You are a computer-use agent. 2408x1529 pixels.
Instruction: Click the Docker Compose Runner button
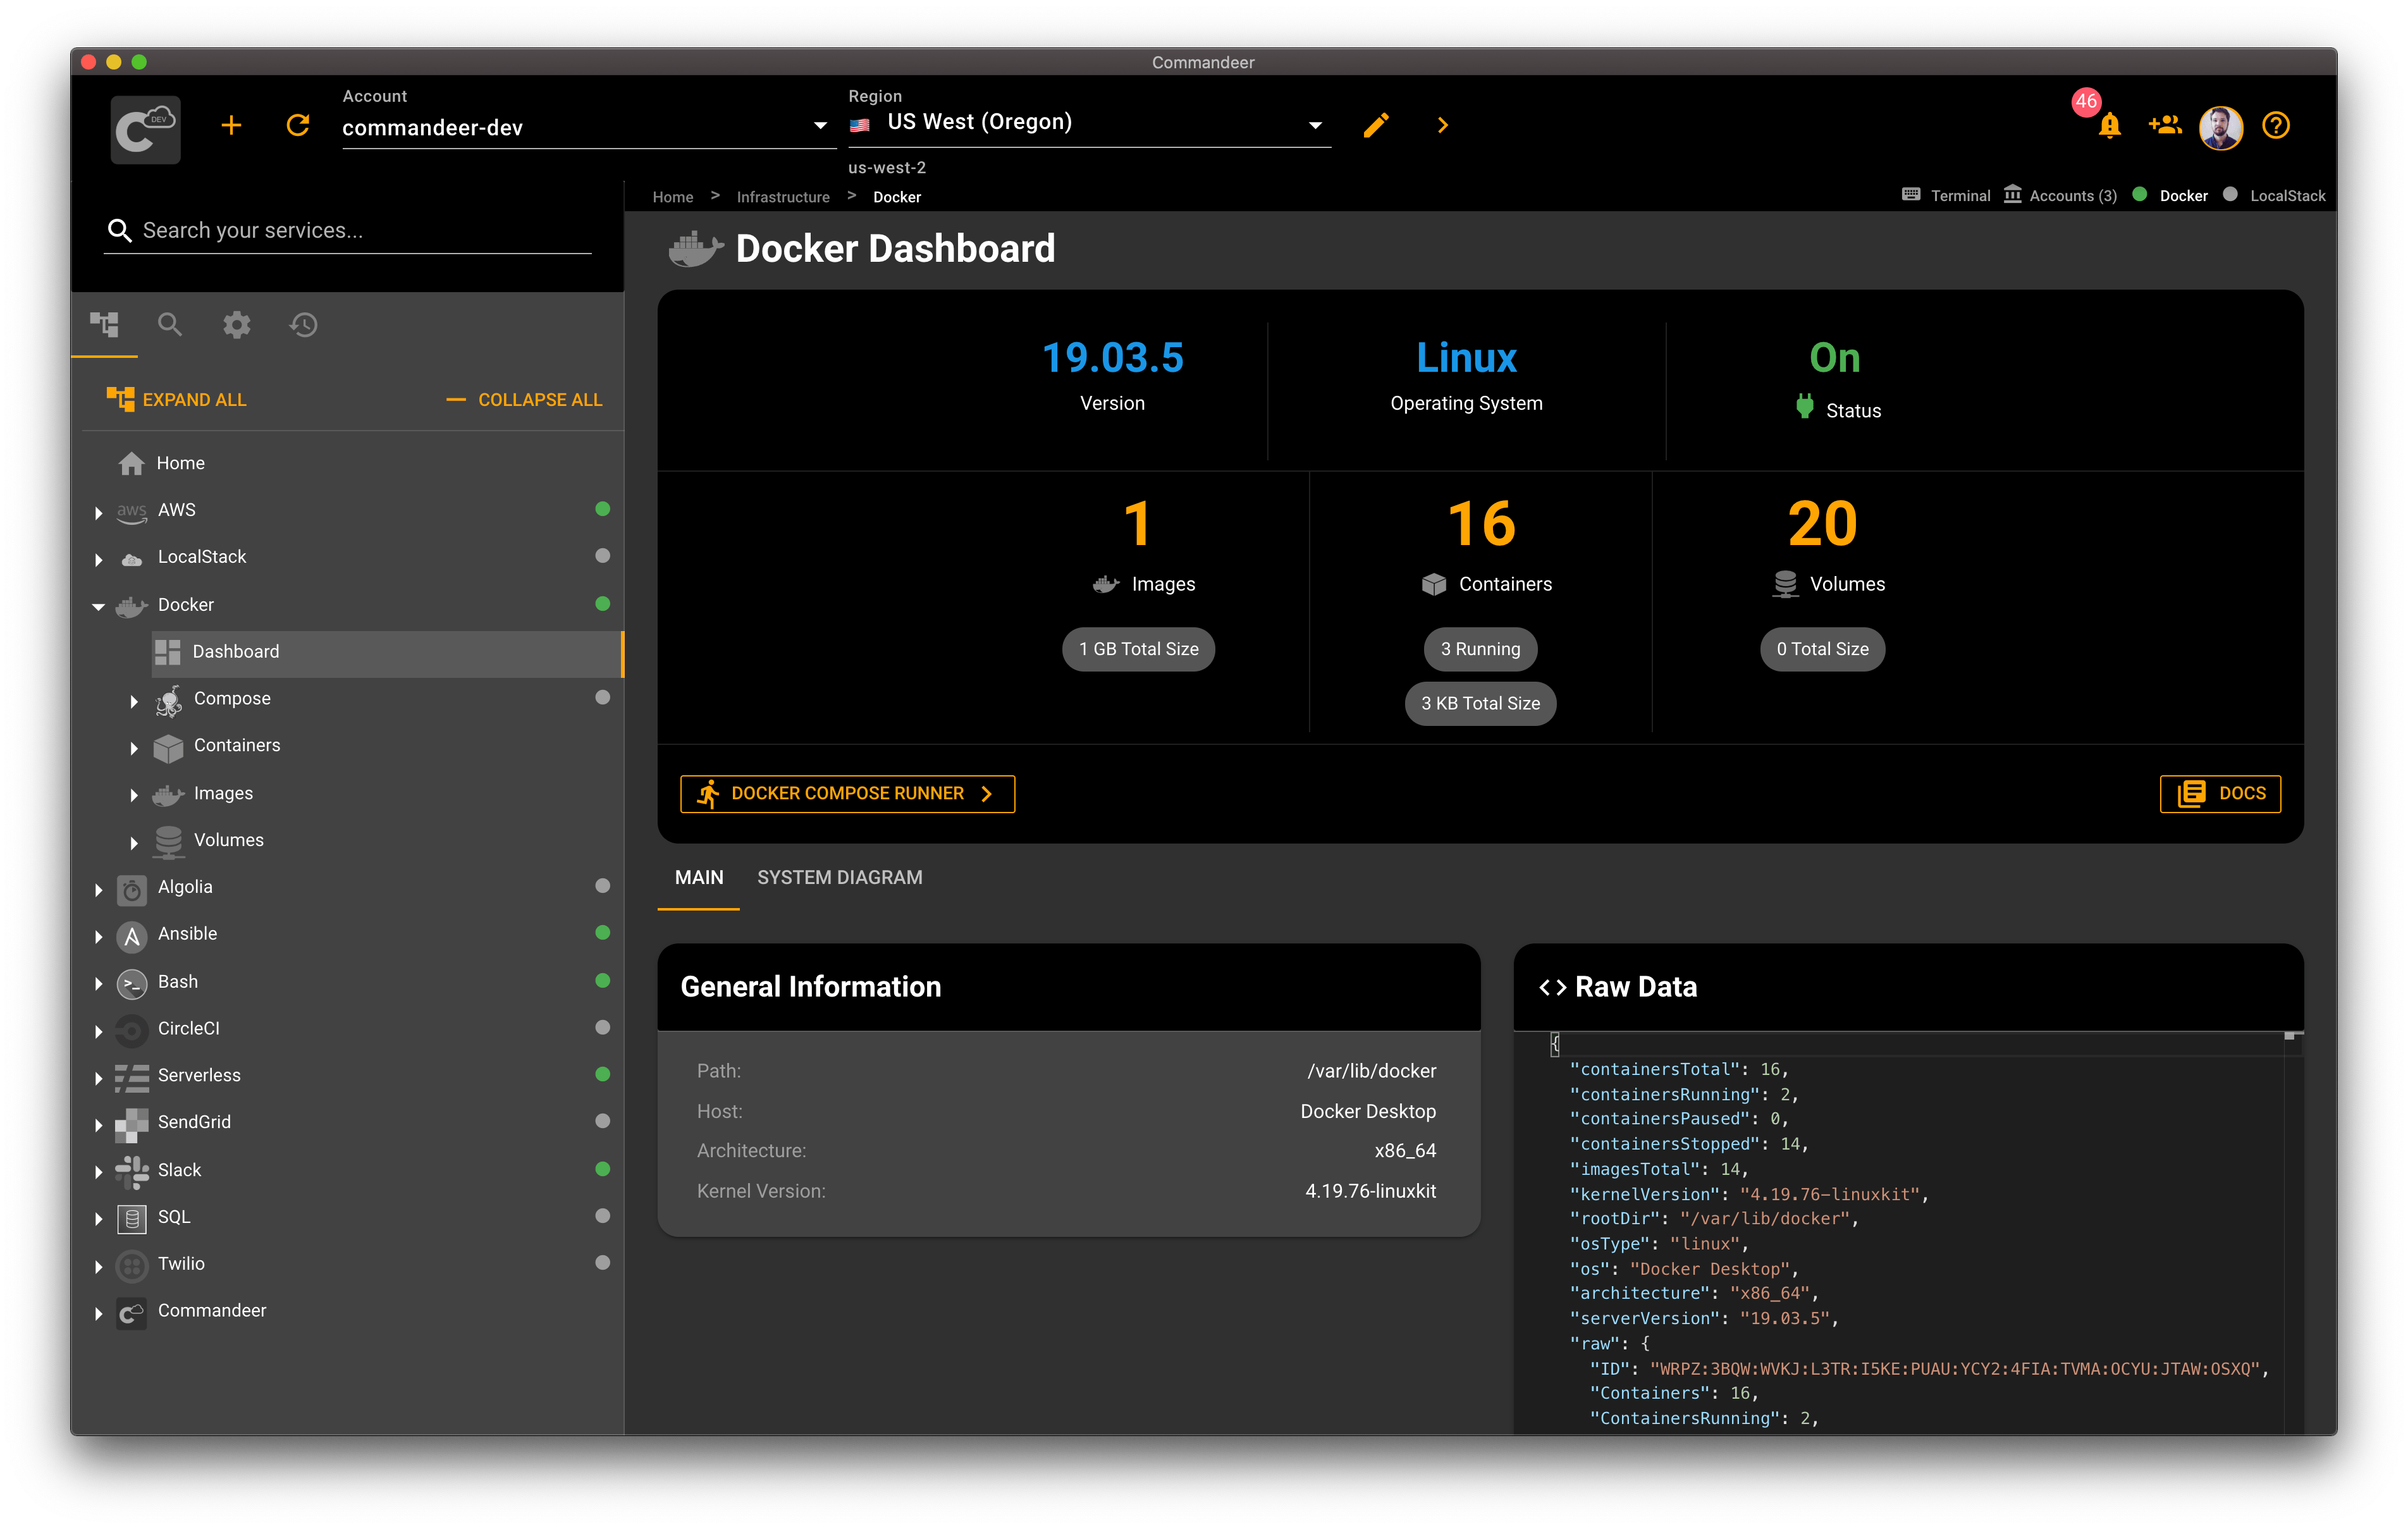click(x=847, y=793)
